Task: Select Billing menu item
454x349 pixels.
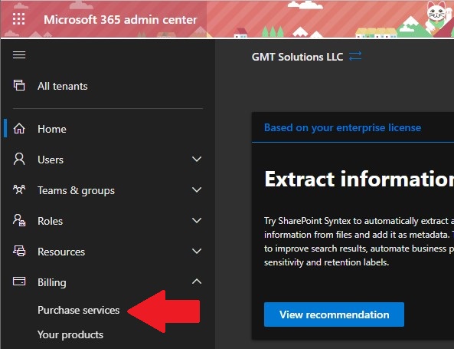Action: click(52, 282)
